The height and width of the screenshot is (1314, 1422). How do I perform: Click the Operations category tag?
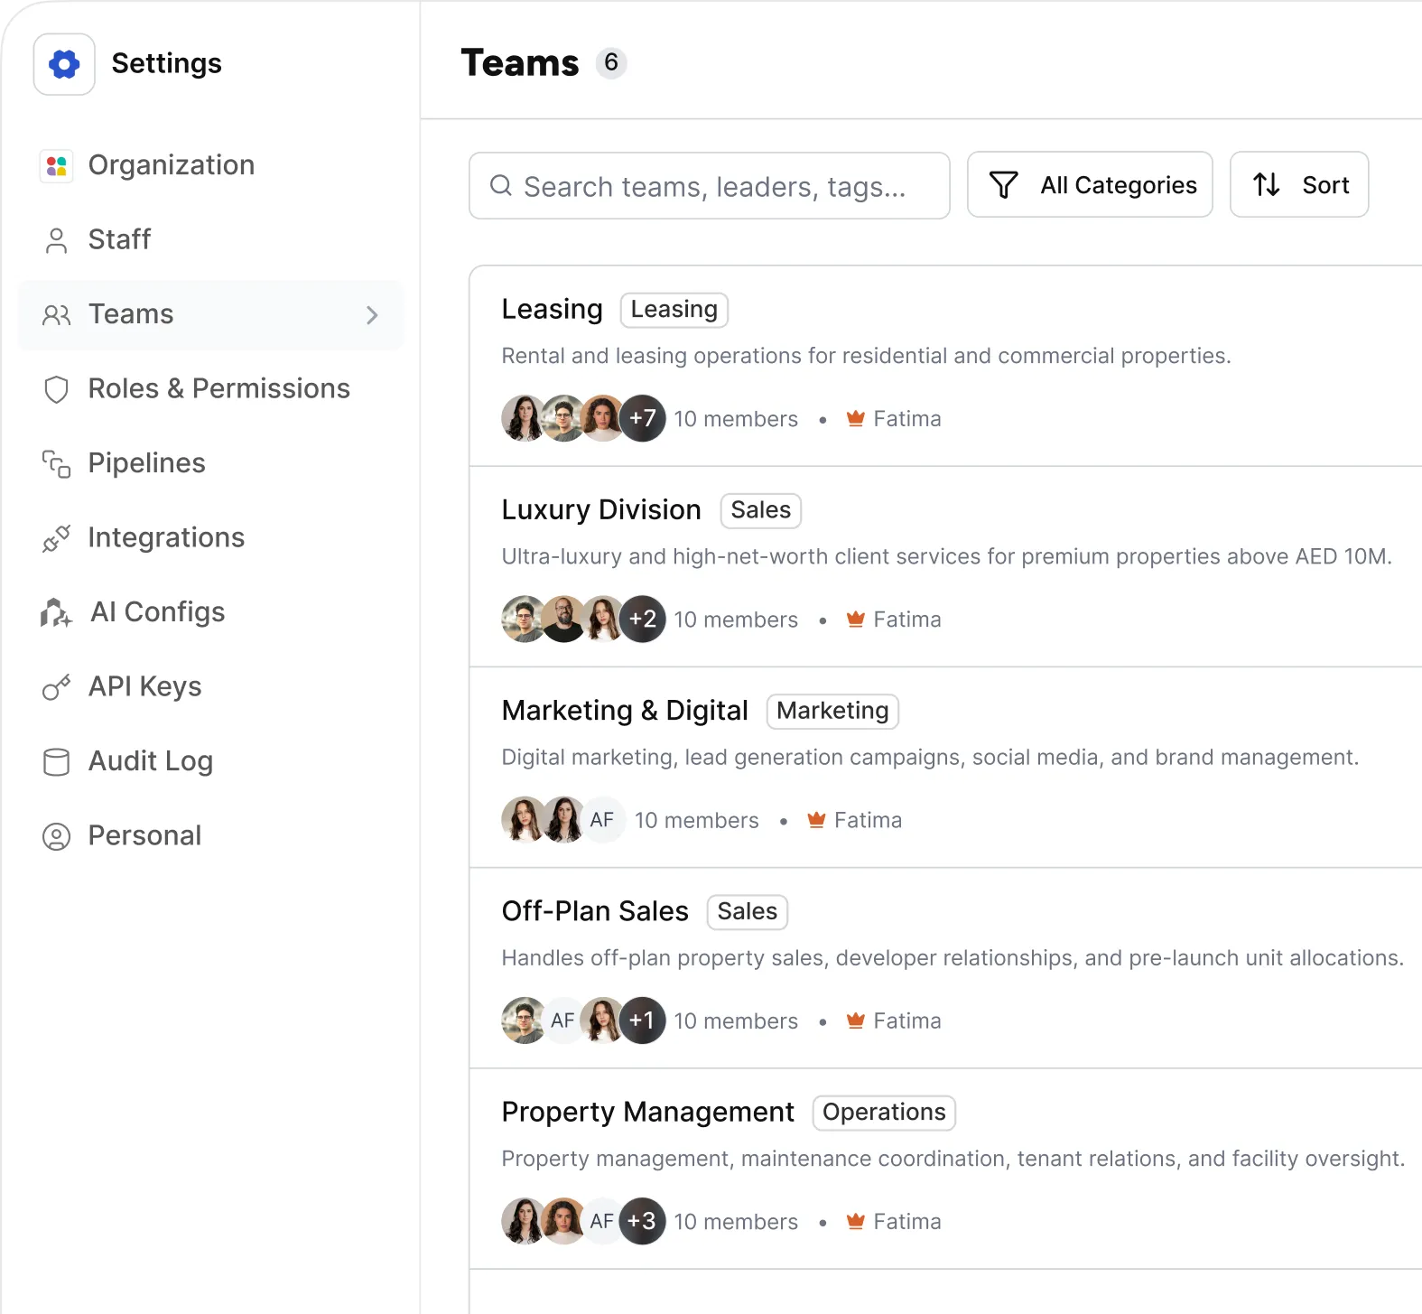click(884, 1112)
